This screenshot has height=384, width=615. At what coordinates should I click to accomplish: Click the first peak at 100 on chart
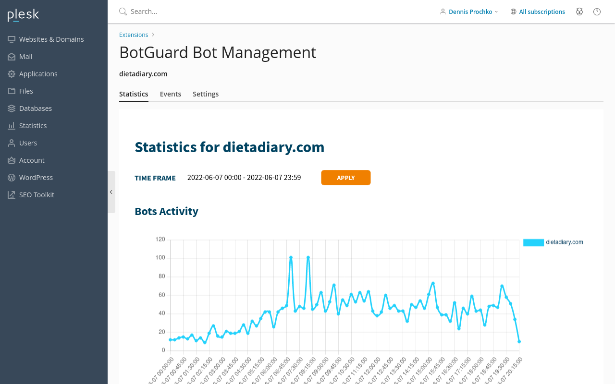291,257
